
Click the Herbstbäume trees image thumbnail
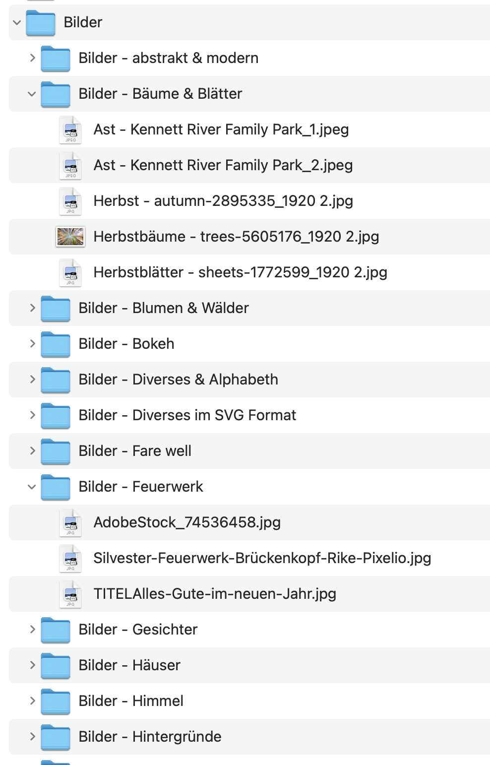(70, 237)
